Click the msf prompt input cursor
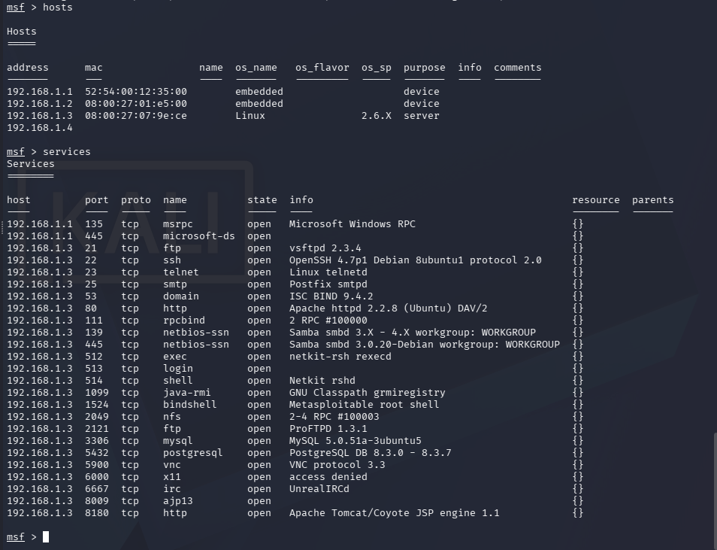This screenshot has width=717, height=550. [46, 536]
